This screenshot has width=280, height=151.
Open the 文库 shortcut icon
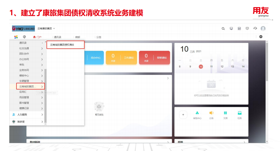[x=225, y=113]
